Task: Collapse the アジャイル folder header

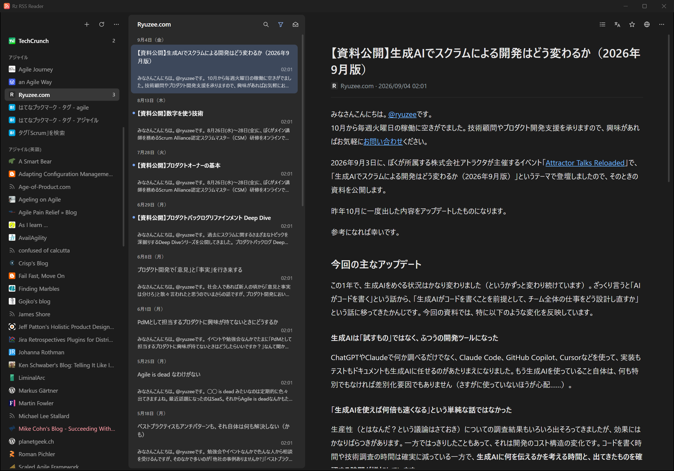Action: 18,57
